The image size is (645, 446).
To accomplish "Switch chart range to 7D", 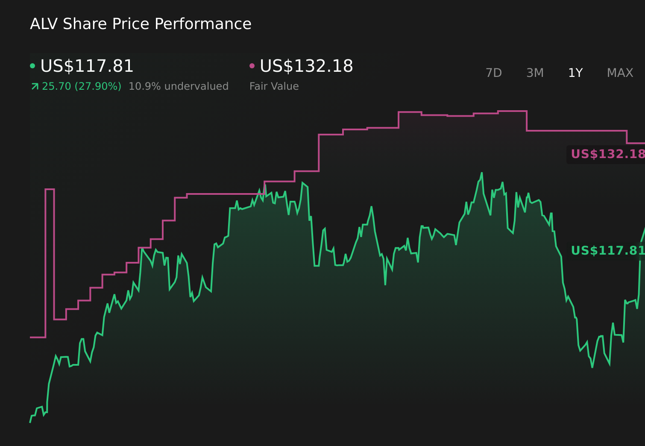I will (x=494, y=73).
